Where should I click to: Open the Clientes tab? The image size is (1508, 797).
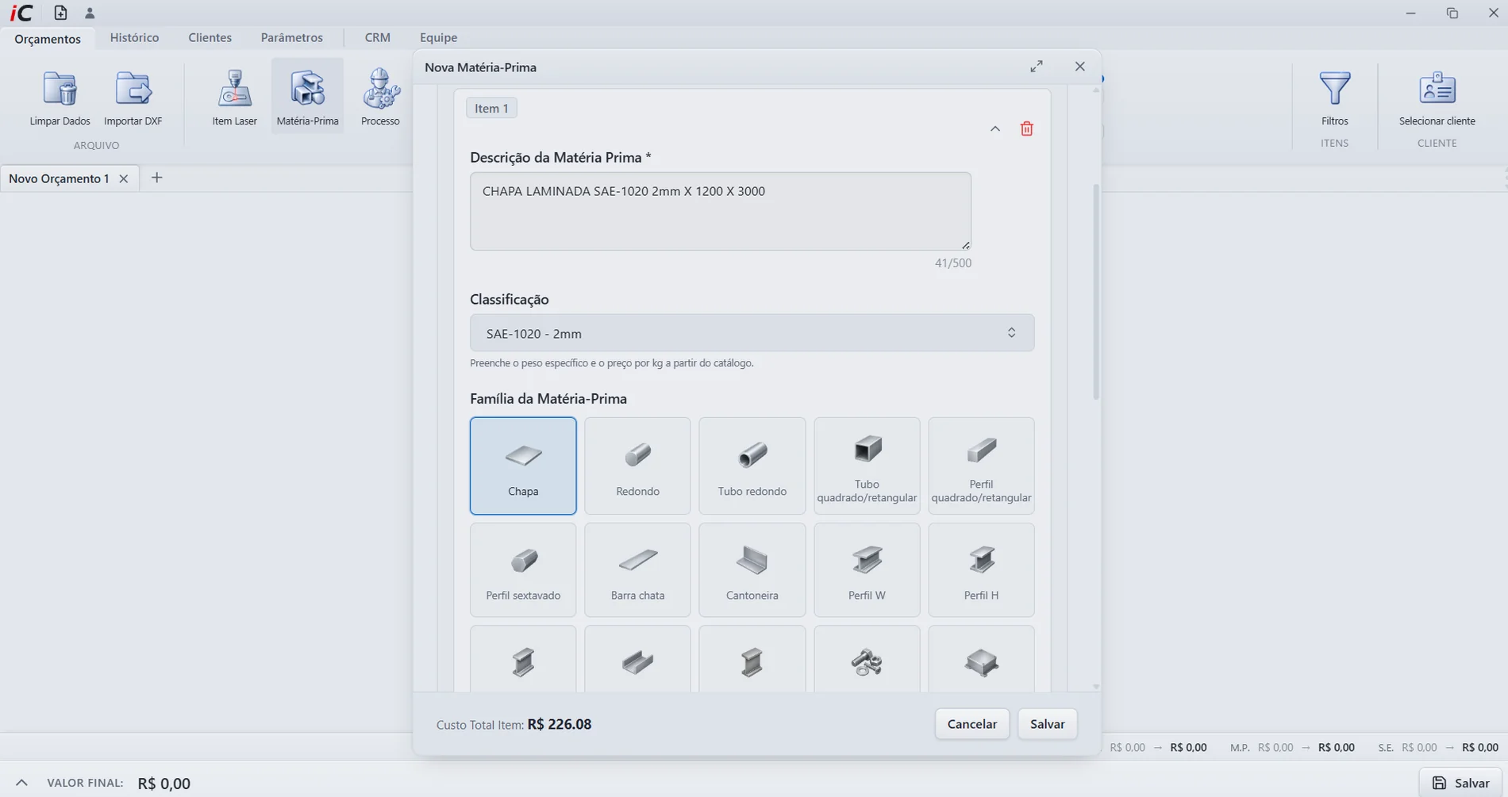(210, 37)
